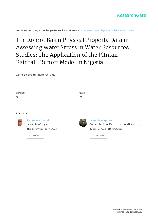This screenshot has height=224, width=158.
Task: Select the Conference Paper label
Action: click(26, 74)
